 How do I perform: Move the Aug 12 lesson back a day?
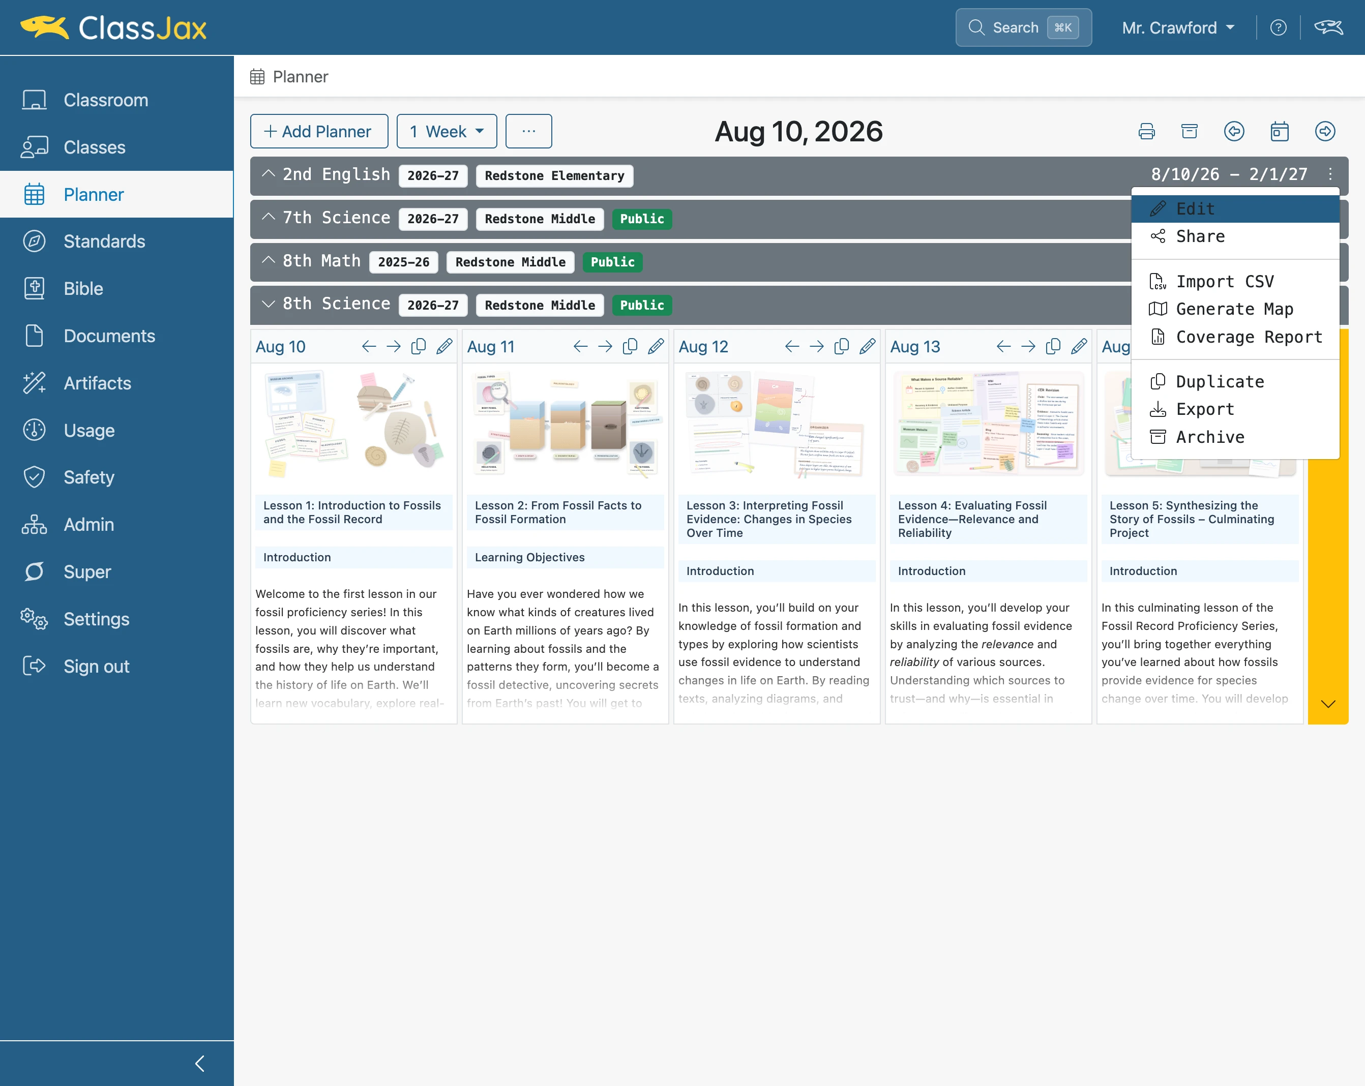coord(792,347)
